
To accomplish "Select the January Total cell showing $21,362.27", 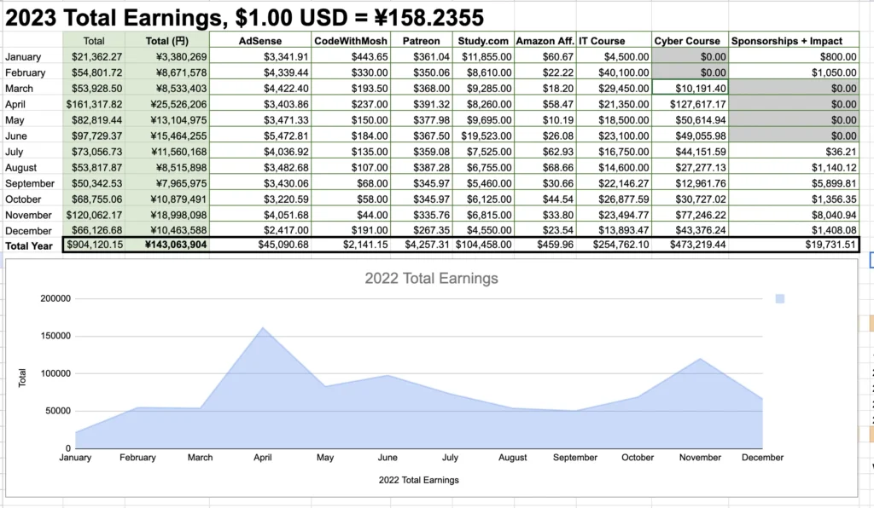I will [94, 55].
